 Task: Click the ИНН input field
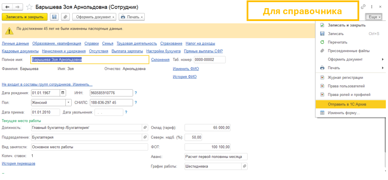112,93
